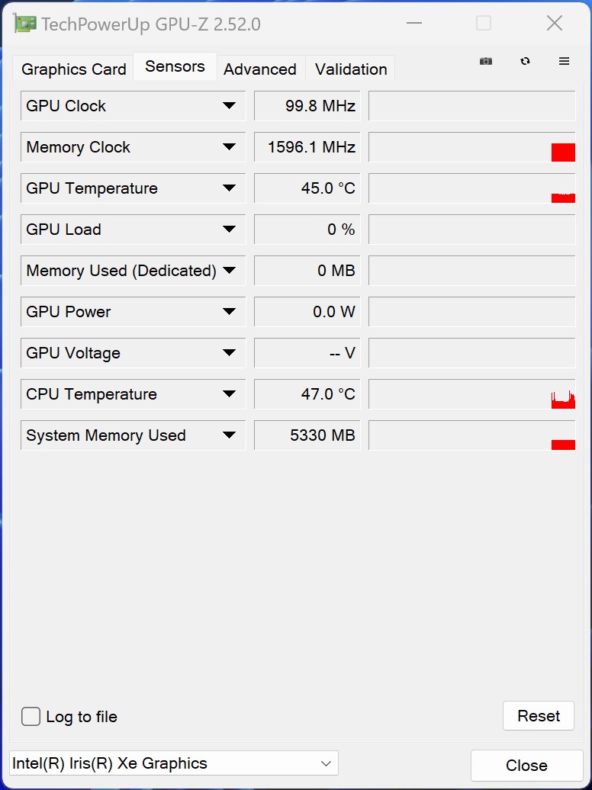Click the refresh sensors icon

[525, 62]
